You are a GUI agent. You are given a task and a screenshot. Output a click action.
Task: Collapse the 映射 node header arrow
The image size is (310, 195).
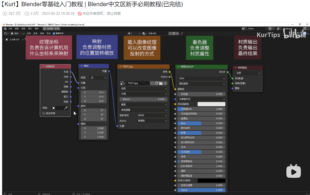tap(82, 66)
